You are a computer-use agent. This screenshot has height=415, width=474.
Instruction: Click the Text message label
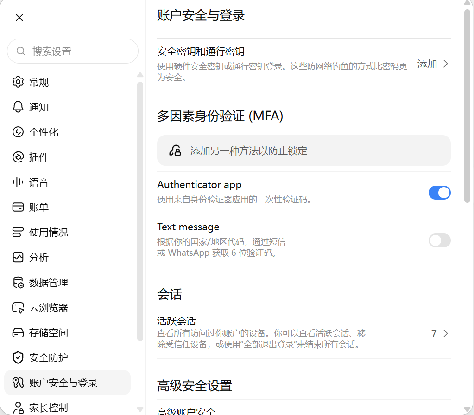[188, 227]
